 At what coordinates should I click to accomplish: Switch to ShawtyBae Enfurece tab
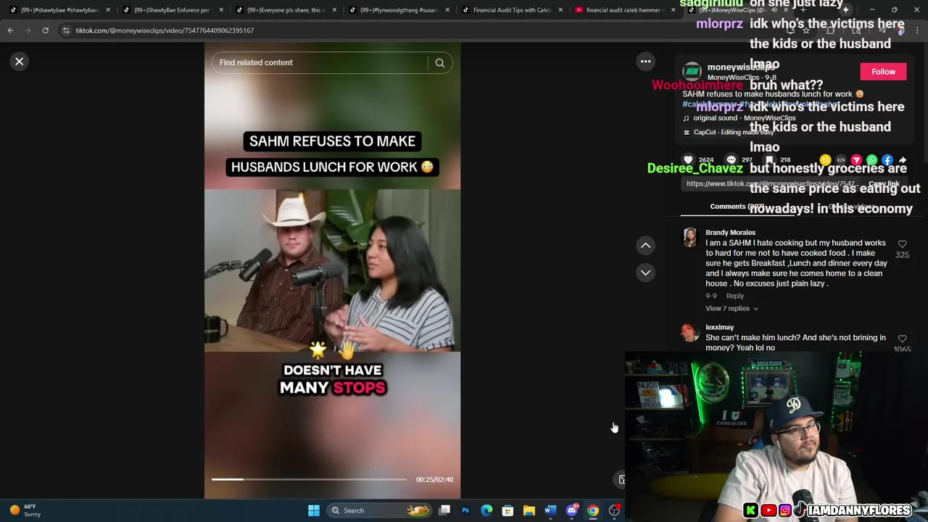click(173, 10)
